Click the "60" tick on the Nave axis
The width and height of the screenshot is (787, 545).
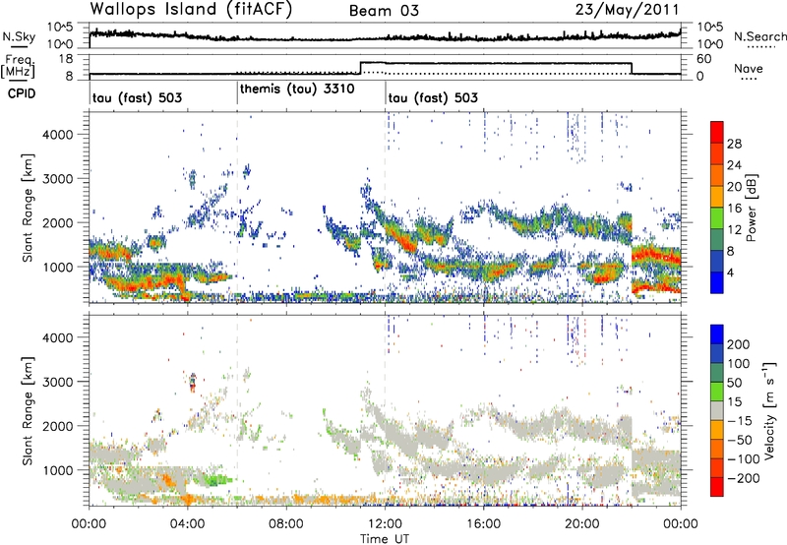click(x=704, y=59)
